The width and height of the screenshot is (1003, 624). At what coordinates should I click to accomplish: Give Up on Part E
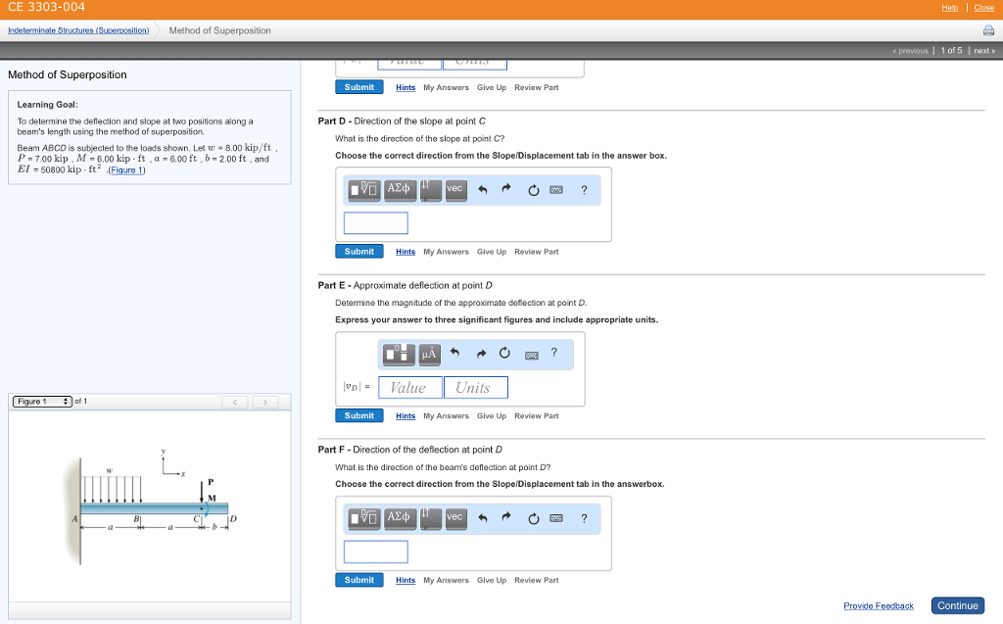[492, 416]
